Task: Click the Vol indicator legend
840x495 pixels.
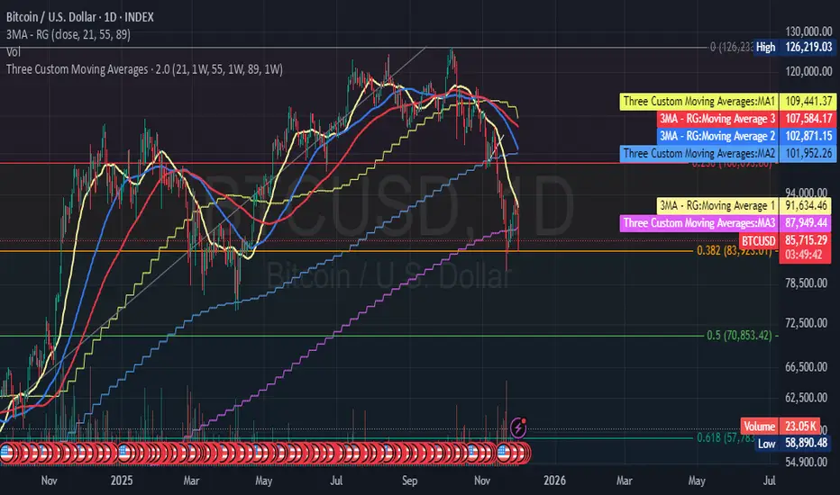Action: (x=14, y=52)
